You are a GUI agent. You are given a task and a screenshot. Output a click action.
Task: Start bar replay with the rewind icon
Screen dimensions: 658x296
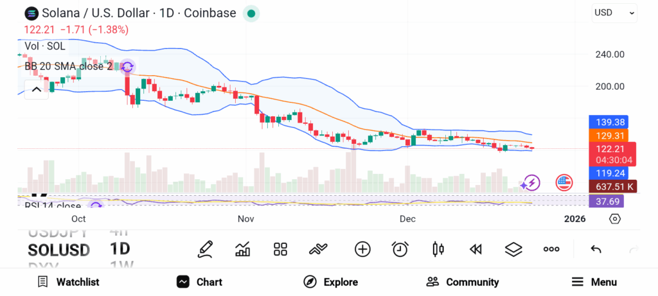476,249
